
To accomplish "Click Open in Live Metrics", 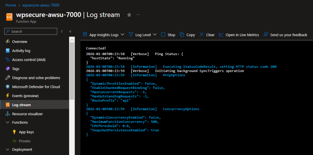I will [x=239, y=35].
